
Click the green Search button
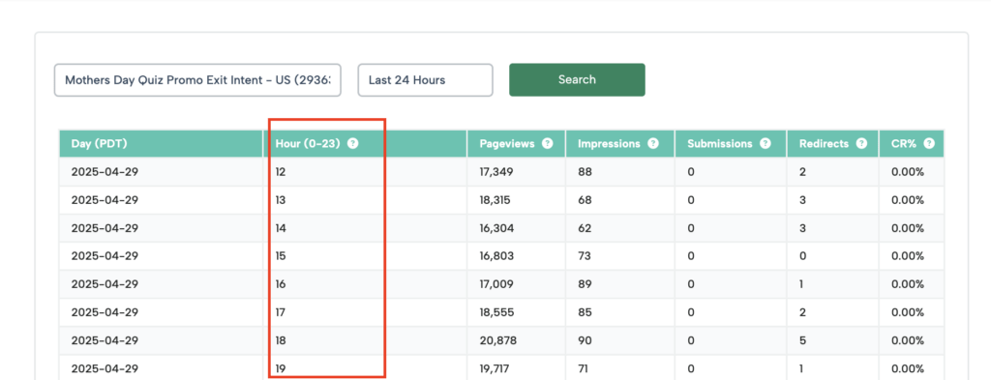[577, 79]
